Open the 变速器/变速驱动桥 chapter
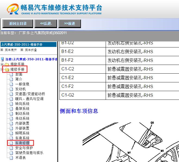Screen dimensions: 179x162 click(30, 94)
